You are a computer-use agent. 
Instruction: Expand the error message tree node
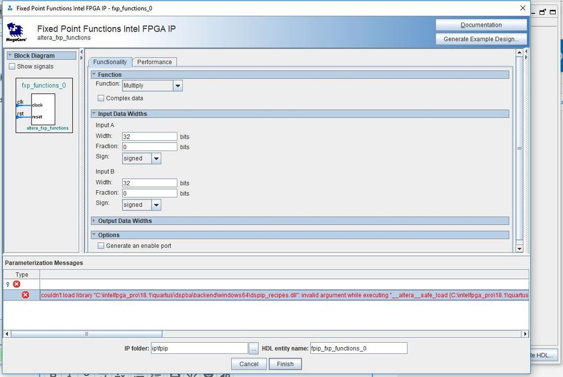click(8, 284)
